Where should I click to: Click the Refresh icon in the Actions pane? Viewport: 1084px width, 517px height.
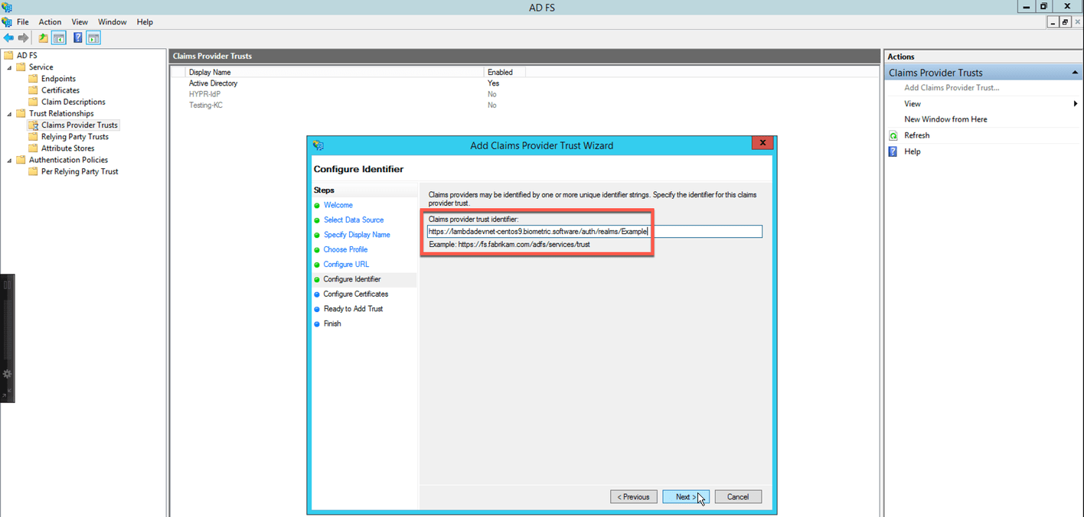pos(892,135)
